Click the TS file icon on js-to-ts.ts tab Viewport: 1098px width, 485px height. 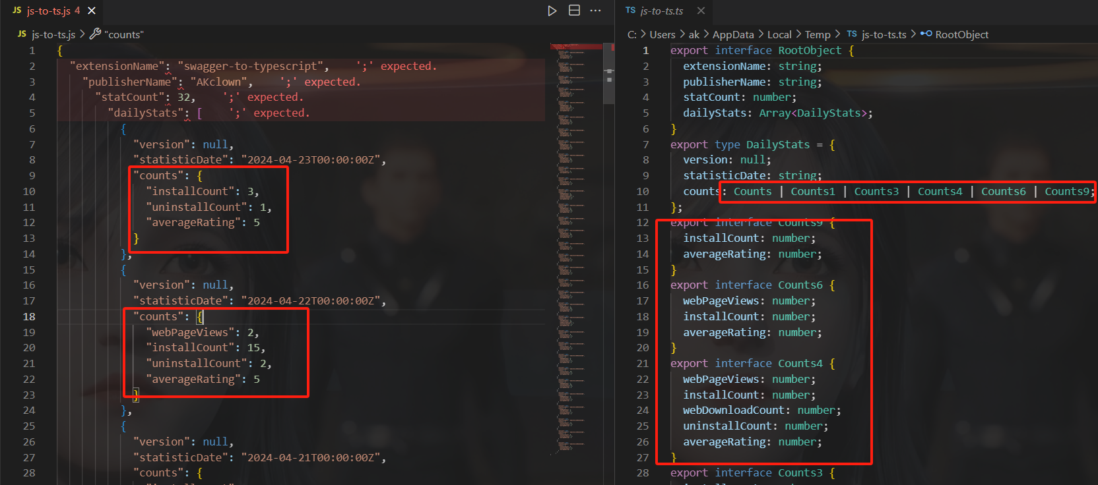tap(630, 11)
